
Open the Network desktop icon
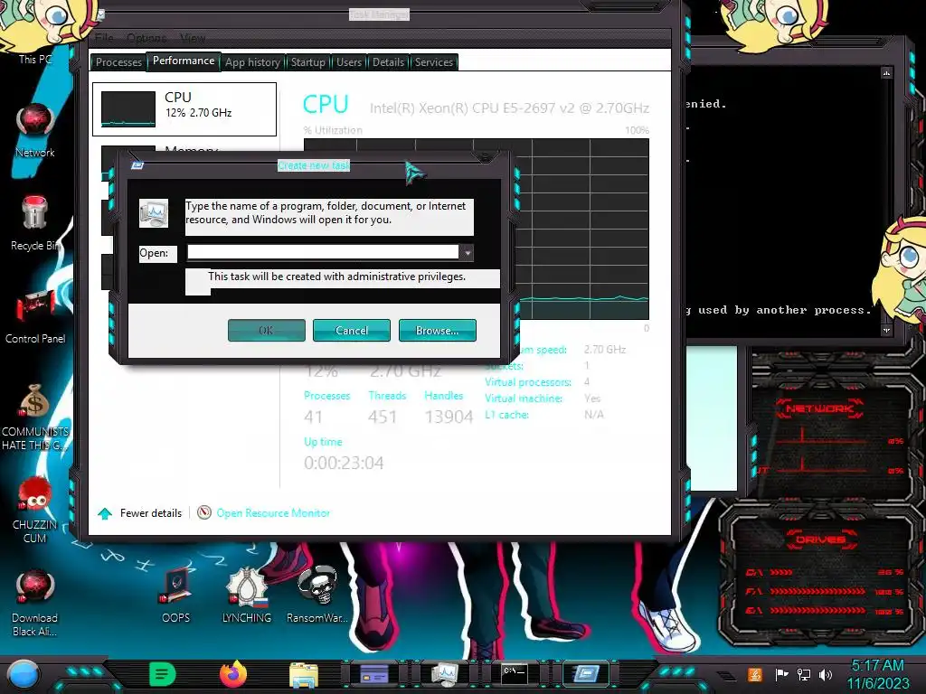(35, 131)
